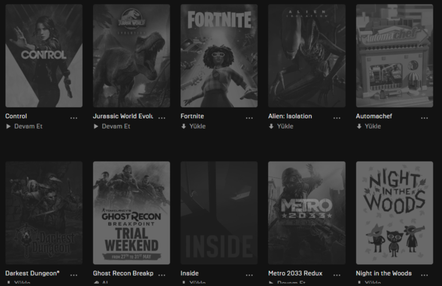Click the Inside title text

(x=189, y=273)
